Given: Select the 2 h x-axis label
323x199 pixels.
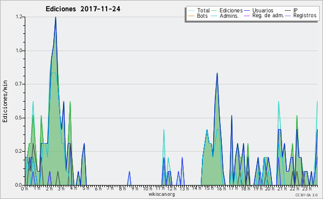Looking at the screenshot, I should click(x=49, y=188).
